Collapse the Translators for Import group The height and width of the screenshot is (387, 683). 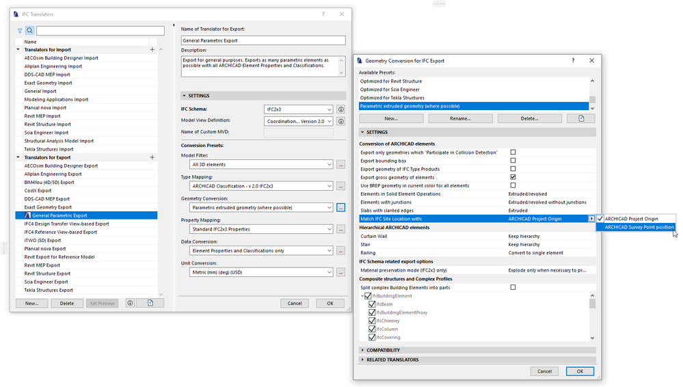pos(18,50)
